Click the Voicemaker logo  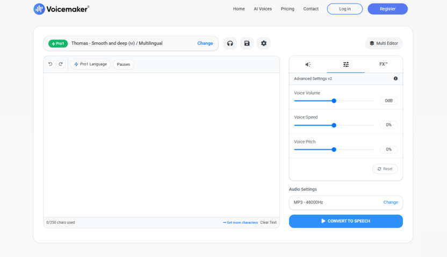pos(61,9)
